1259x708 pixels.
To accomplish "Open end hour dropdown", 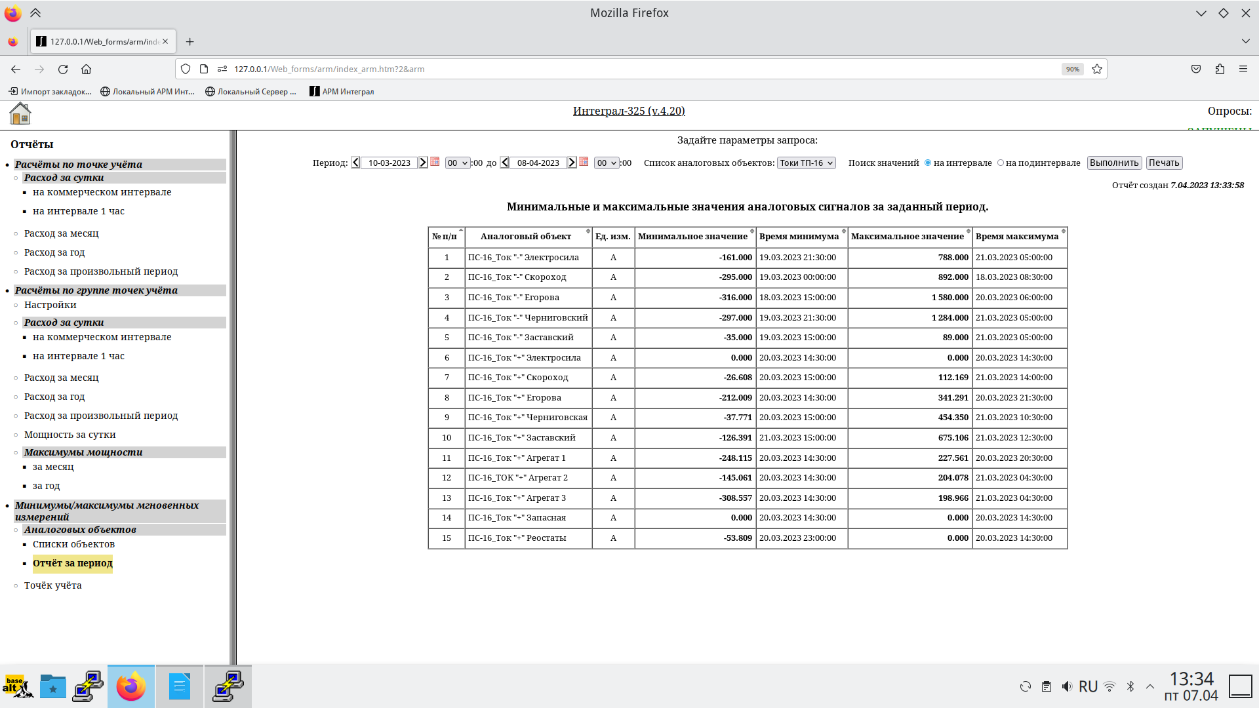I will pos(607,163).
